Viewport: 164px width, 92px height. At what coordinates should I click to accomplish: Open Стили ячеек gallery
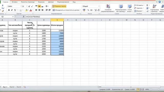[130, 8]
